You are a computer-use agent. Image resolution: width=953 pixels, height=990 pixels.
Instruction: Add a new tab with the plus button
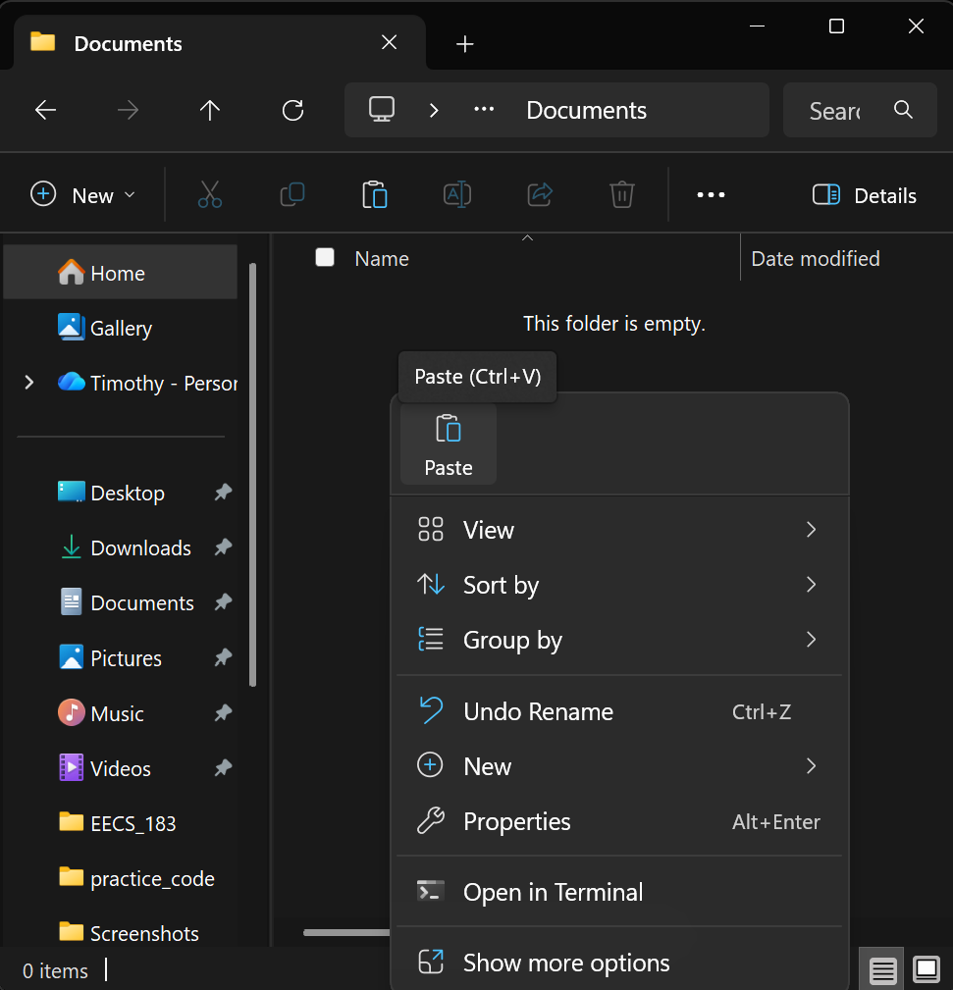(x=465, y=43)
